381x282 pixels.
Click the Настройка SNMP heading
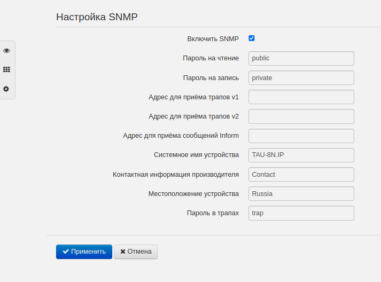(97, 17)
